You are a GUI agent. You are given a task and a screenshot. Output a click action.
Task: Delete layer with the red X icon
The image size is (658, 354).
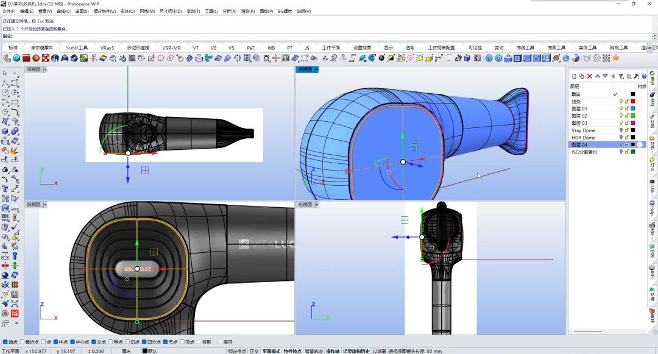point(590,76)
